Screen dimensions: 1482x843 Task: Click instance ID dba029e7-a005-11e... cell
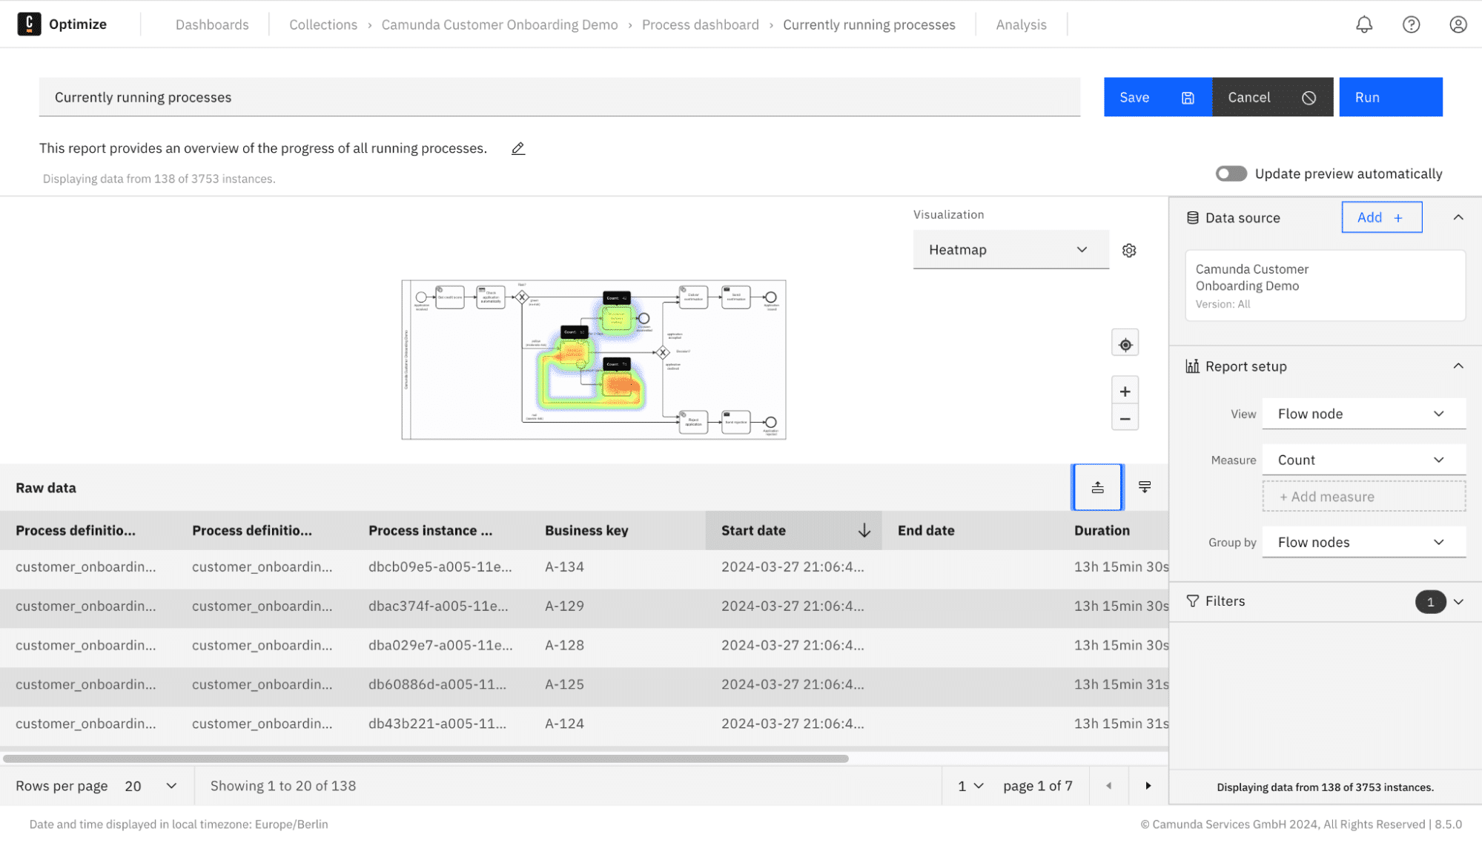click(440, 645)
